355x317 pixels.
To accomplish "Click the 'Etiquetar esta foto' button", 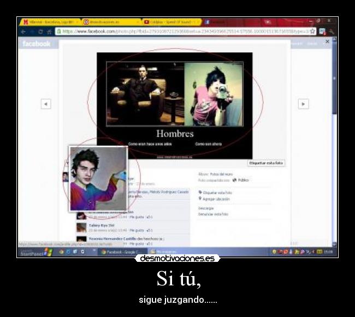I will click(266, 163).
